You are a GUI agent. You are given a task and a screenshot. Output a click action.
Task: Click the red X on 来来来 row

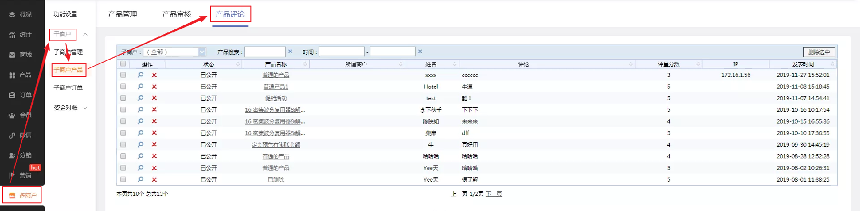[154, 121]
